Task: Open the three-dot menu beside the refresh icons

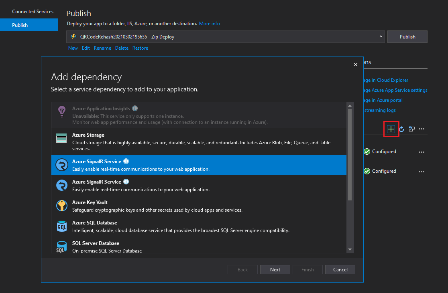Action: [x=422, y=129]
